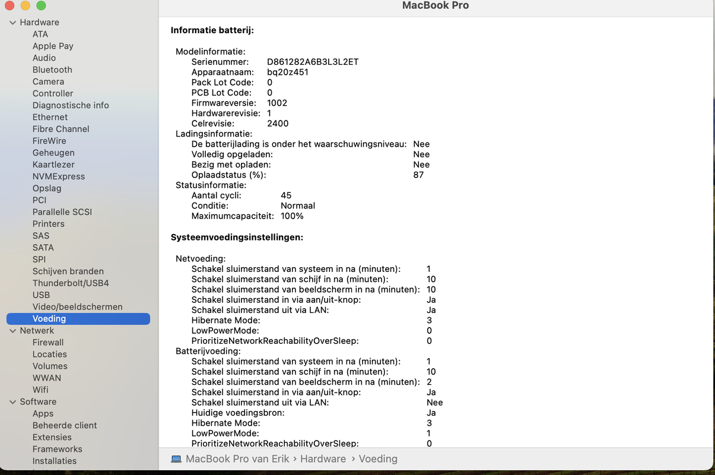Click the Hardware category label
715x475 pixels.
point(39,22)
